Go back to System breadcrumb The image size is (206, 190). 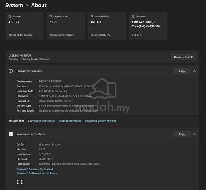(x=14, y=5)
